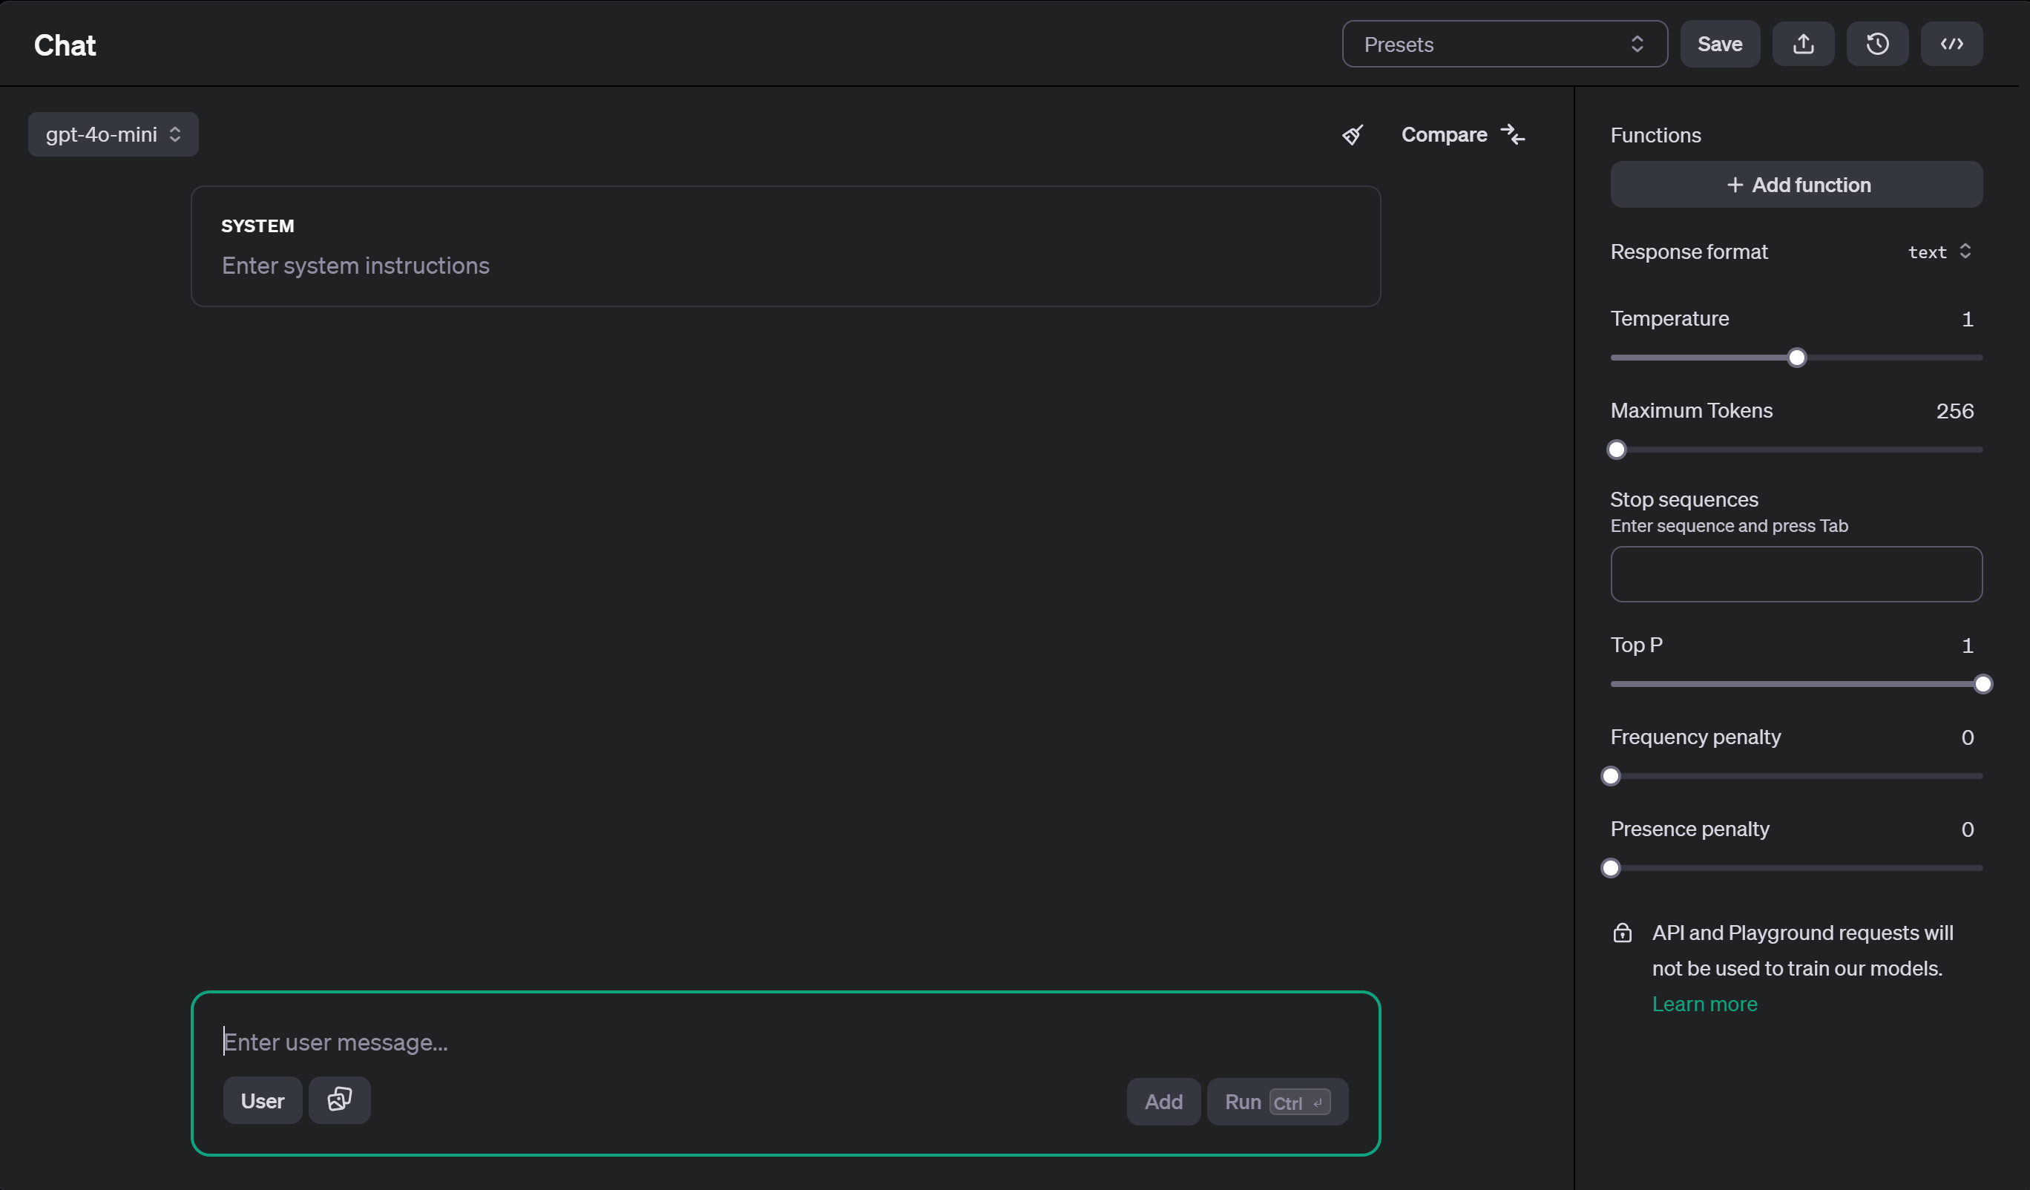Adjust the Presence penalty slider handle
This screenshot has width=2030, height=1190.
click(1610, 868)
